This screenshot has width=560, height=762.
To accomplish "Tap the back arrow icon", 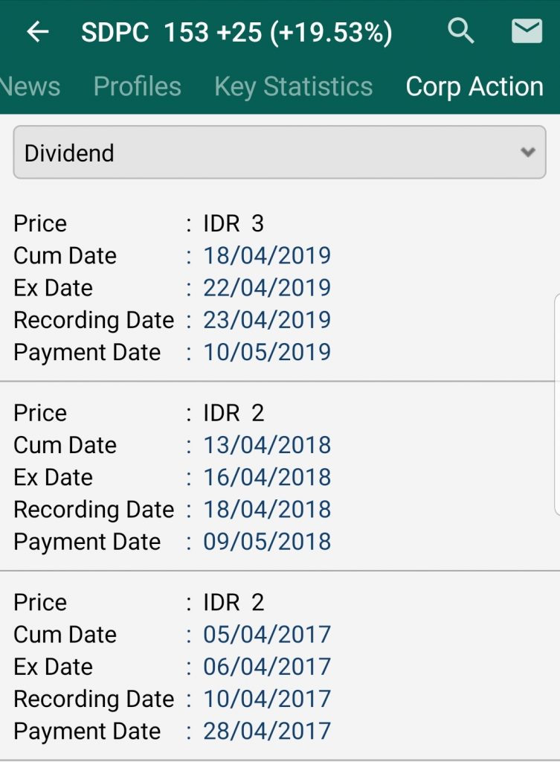I will tap(37, 32).
